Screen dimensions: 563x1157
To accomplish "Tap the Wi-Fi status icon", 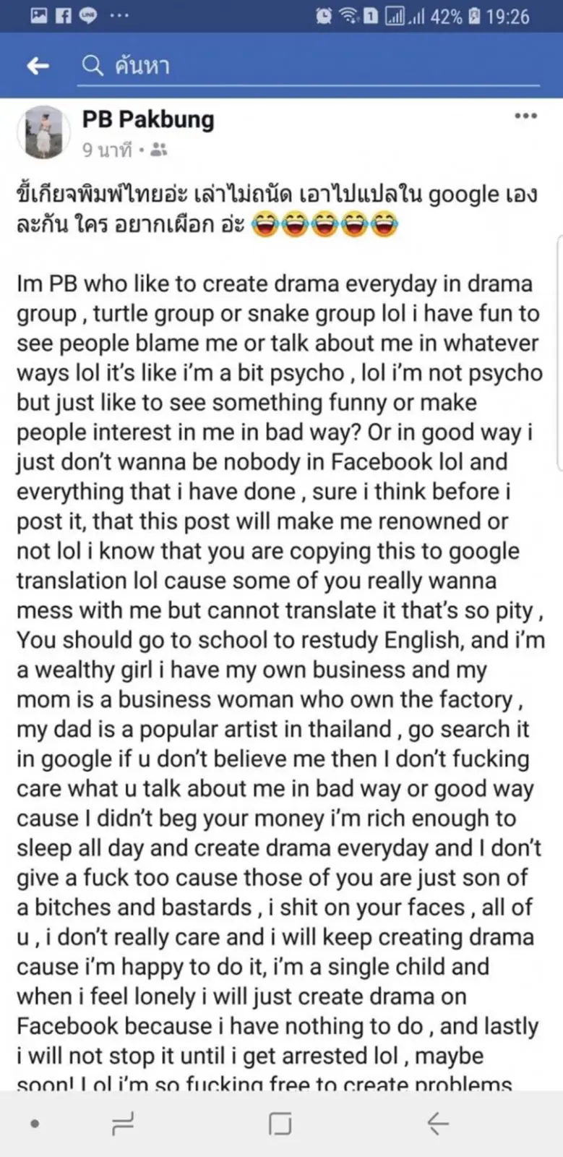I will [349, 16].
